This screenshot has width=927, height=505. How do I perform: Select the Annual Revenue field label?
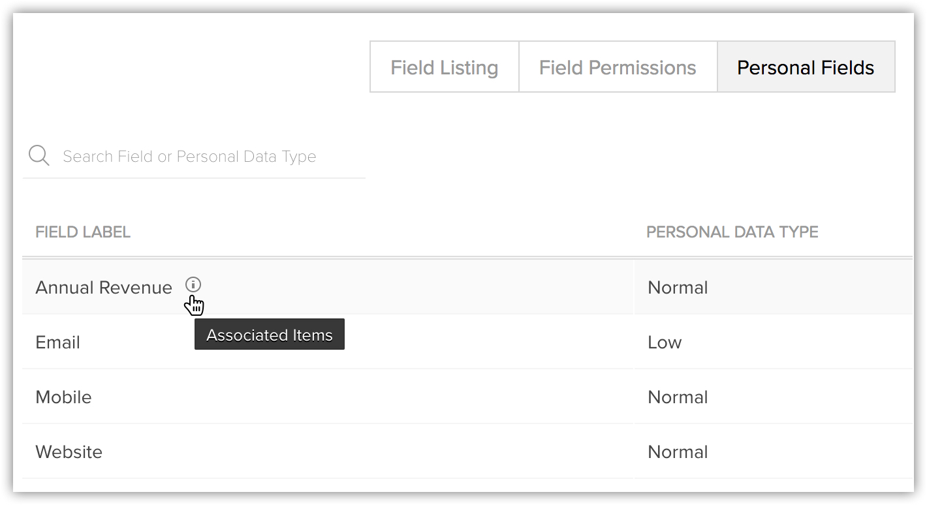104,288
